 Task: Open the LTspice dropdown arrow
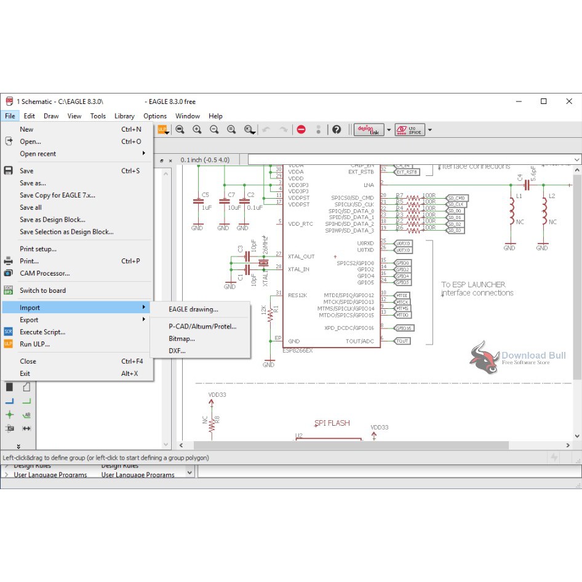tap(429, 130)
